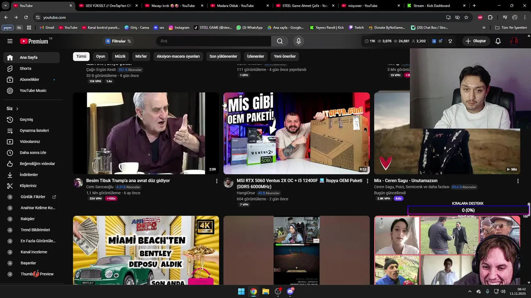Open options for the Besim Tibuk video

217,181
